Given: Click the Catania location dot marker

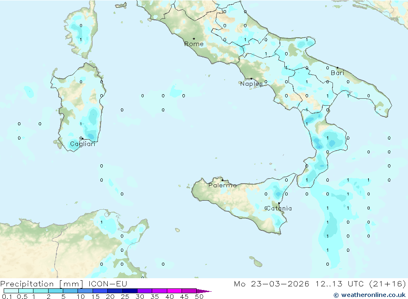Looking at the screenshot, I should 279,203.
